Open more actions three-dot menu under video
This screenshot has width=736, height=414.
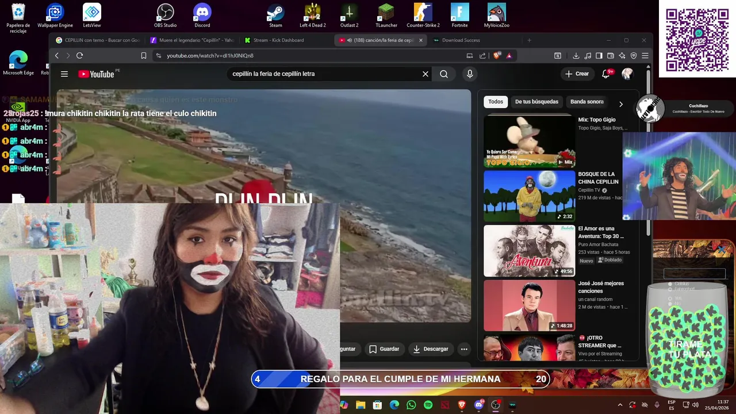[x=464, y=349]
